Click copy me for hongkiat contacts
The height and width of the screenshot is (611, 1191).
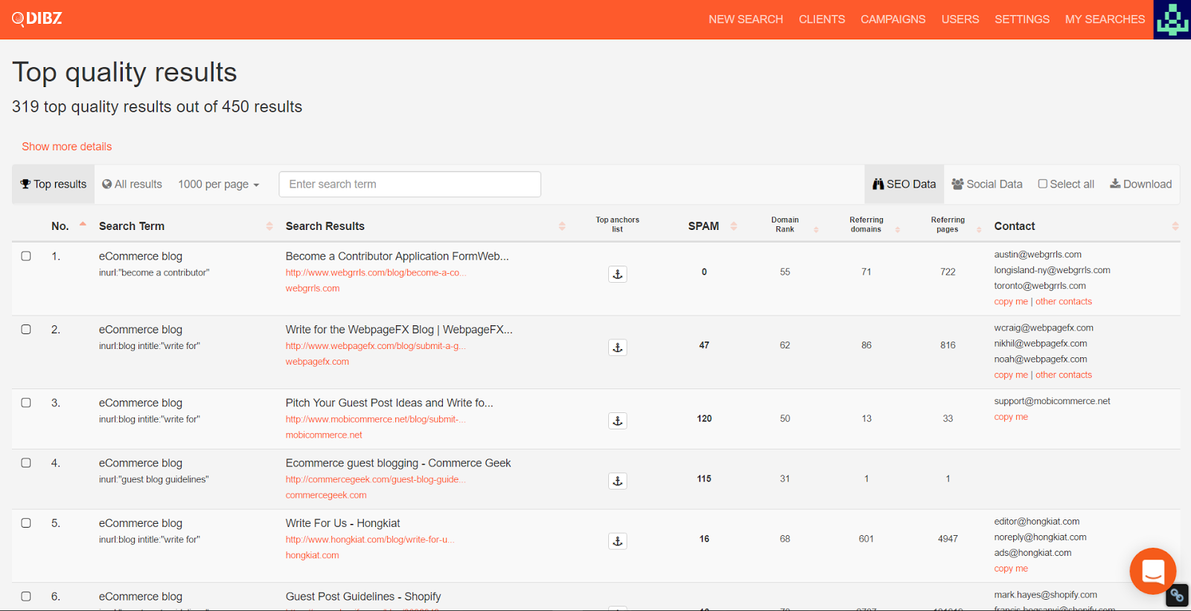tap(1011, 569)
